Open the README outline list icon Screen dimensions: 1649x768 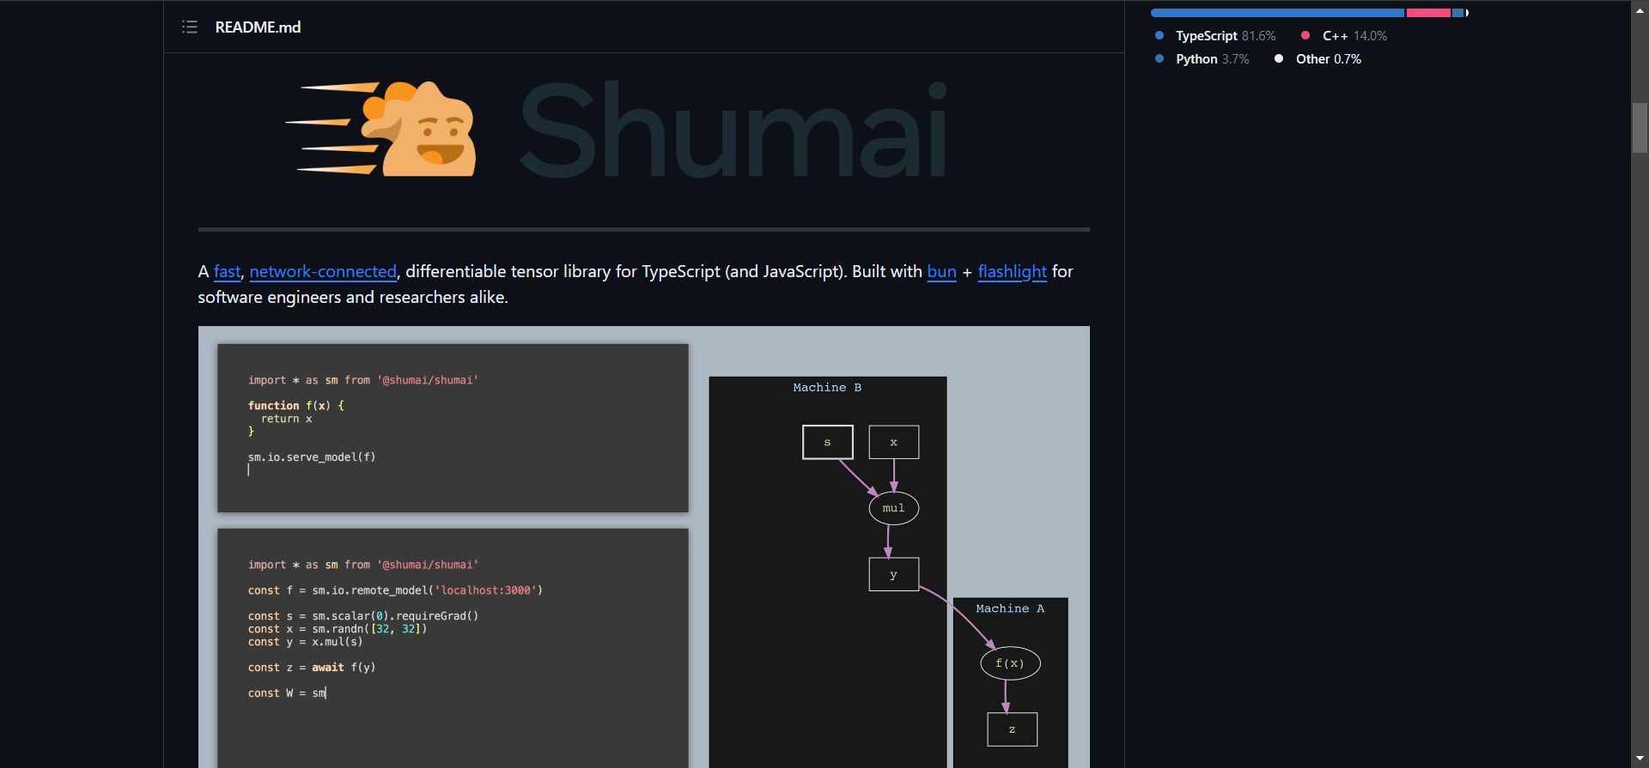tap(190, 27)
